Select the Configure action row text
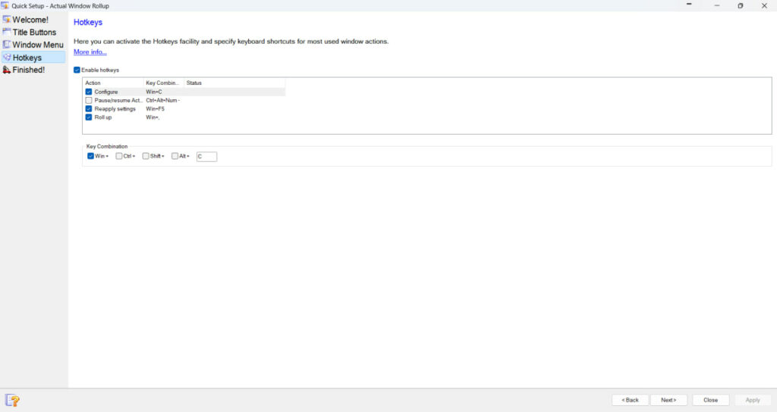 (106, 92)
